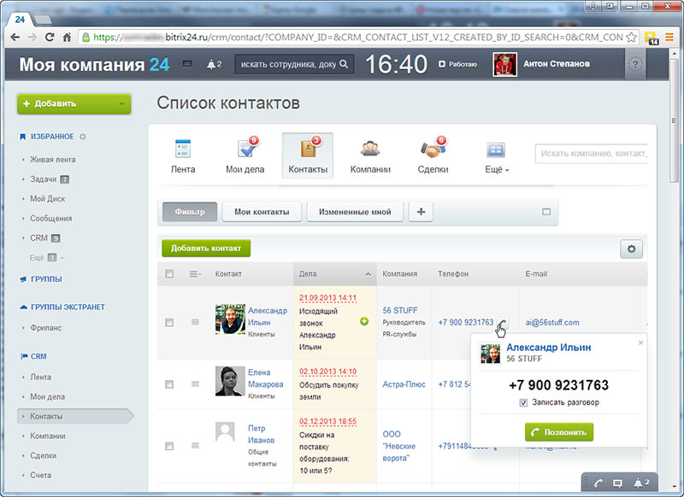The width and height of the screenshot is (684, 497).
Task: Click the search magnifier icon
Action: pyautogui.click(x=344, y=64)
